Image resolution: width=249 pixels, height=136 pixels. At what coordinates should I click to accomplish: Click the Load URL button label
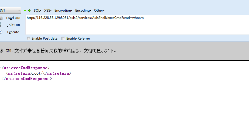pos(14,18)
